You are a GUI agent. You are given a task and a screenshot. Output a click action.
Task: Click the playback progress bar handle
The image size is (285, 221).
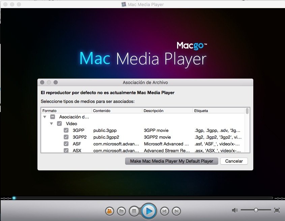14,198
